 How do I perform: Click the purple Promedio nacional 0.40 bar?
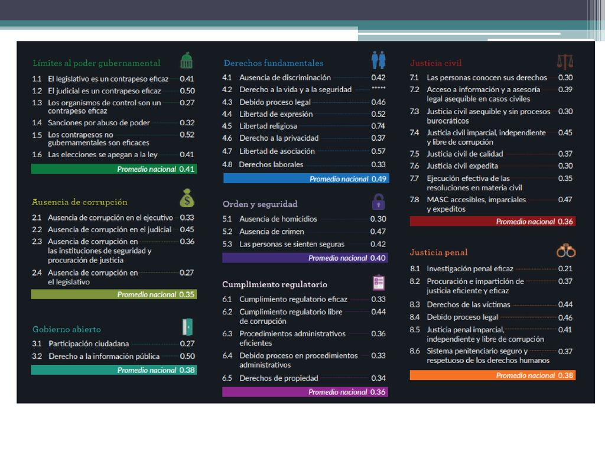click(305, 258)
